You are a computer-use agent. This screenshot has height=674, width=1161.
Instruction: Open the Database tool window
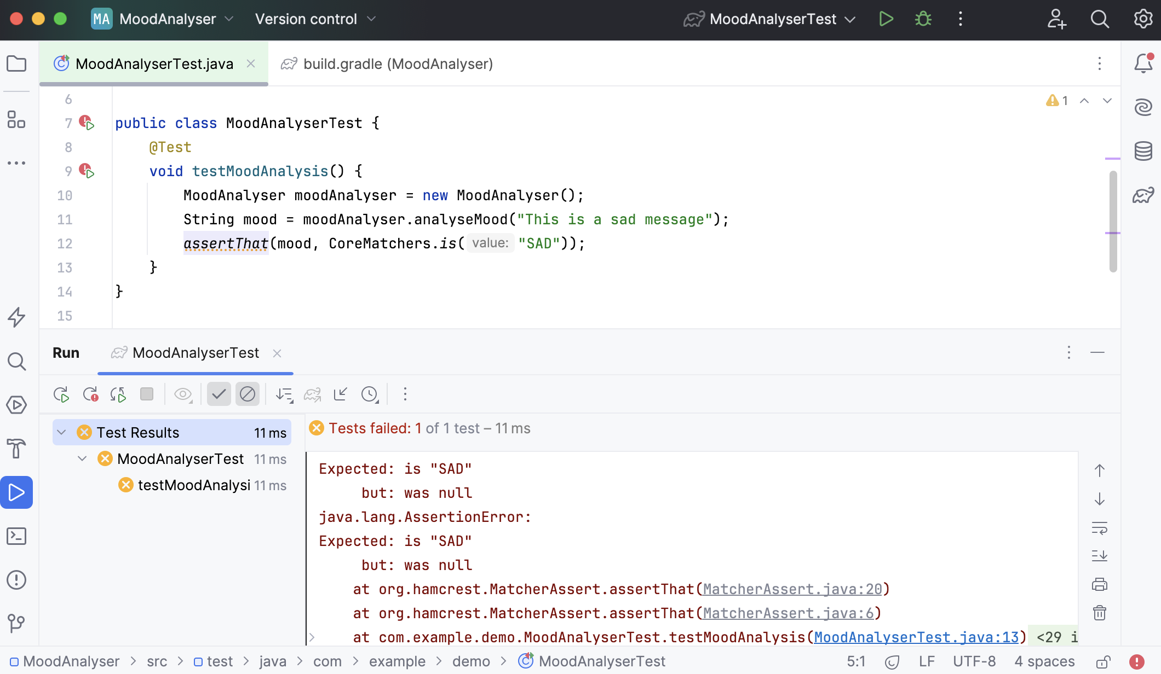coord(1143,151)
